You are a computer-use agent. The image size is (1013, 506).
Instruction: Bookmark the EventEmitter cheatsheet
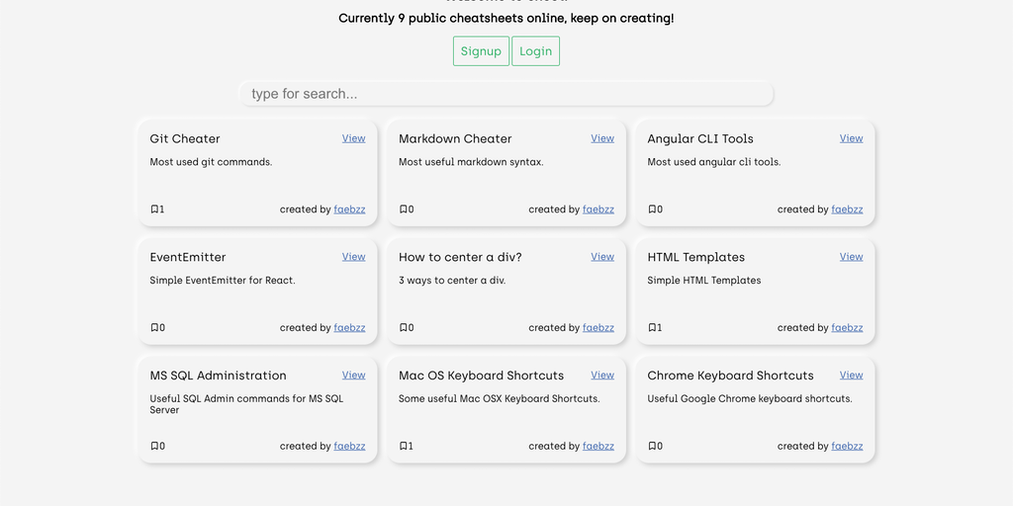click(x=154, y=328)
